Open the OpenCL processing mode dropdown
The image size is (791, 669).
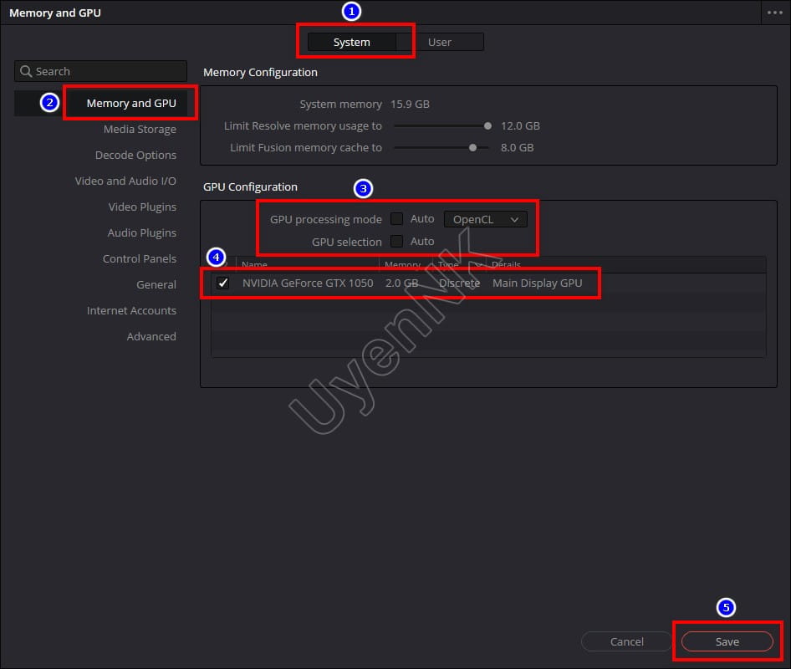(485, 219)
